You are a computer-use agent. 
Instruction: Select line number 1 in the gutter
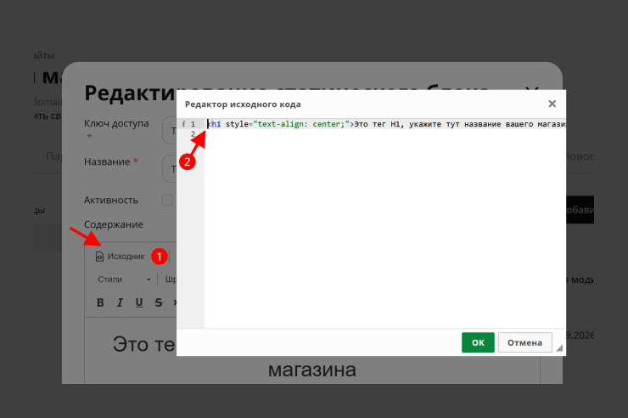[x=193, y=124]
